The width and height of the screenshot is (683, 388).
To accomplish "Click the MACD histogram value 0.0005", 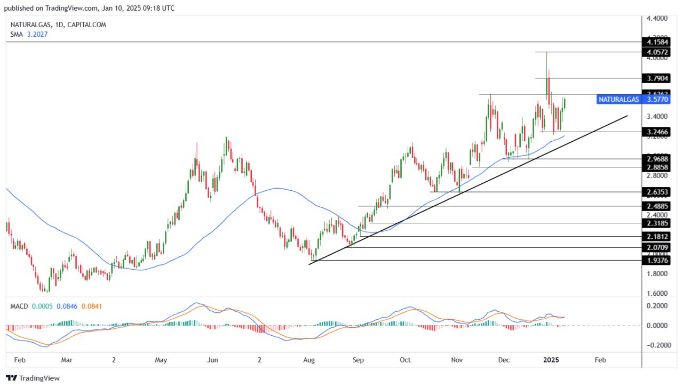I will pos(43,306).
